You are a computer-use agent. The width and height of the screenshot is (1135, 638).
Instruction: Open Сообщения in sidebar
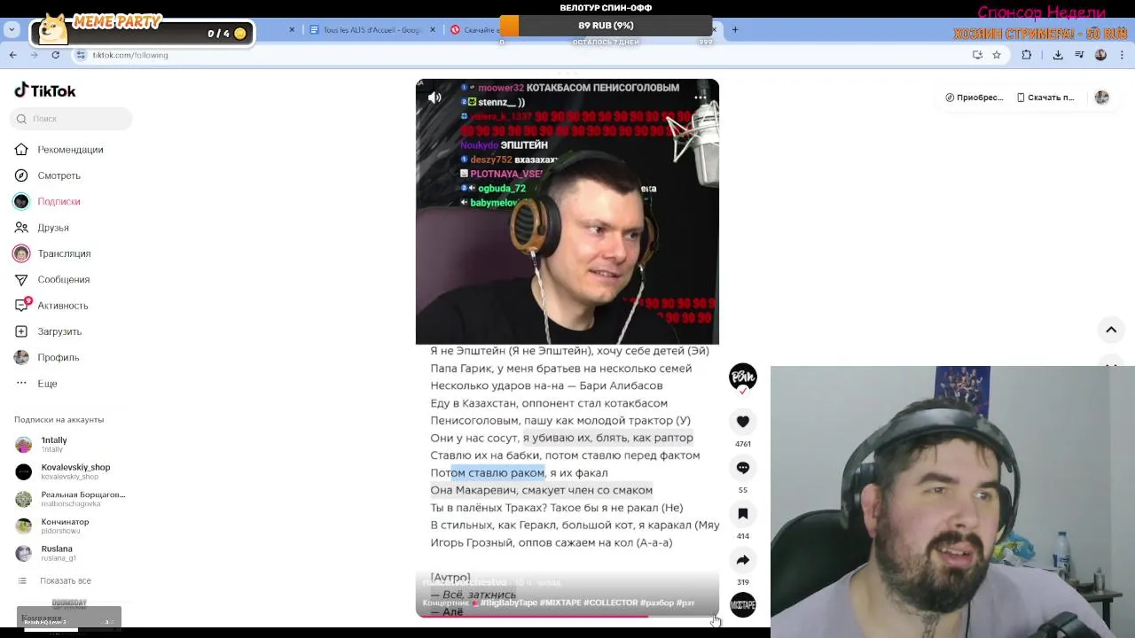[51, 279]
